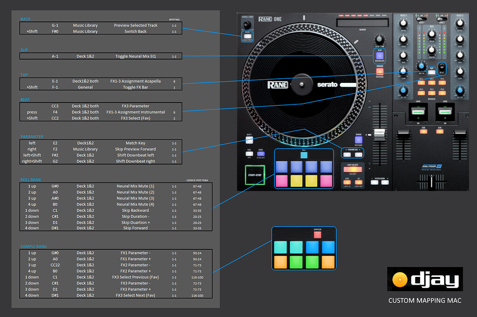Viewport: 477px width, 317px height.
Task: Click the left PARAMETER arrow button
Action: pos(347,154)
